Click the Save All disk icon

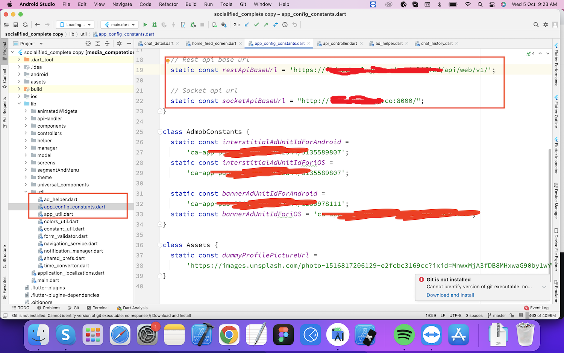click(x=16, y=25)
